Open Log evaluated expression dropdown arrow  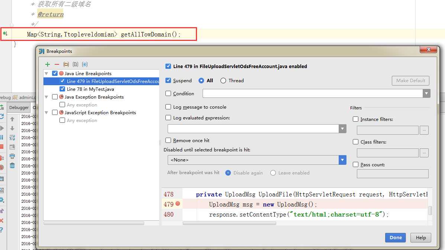pos(342,129)
